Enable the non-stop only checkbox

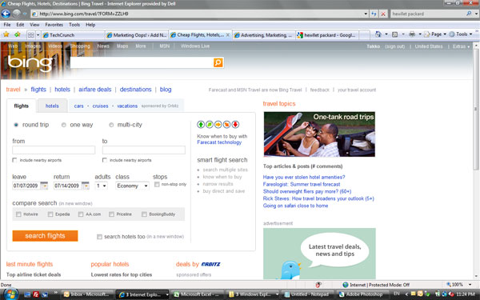157,184
